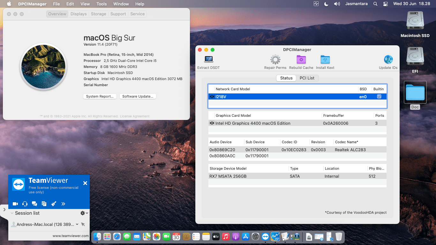
Task: Open the Support tab in About This Mac
Action: coord(118,14)
